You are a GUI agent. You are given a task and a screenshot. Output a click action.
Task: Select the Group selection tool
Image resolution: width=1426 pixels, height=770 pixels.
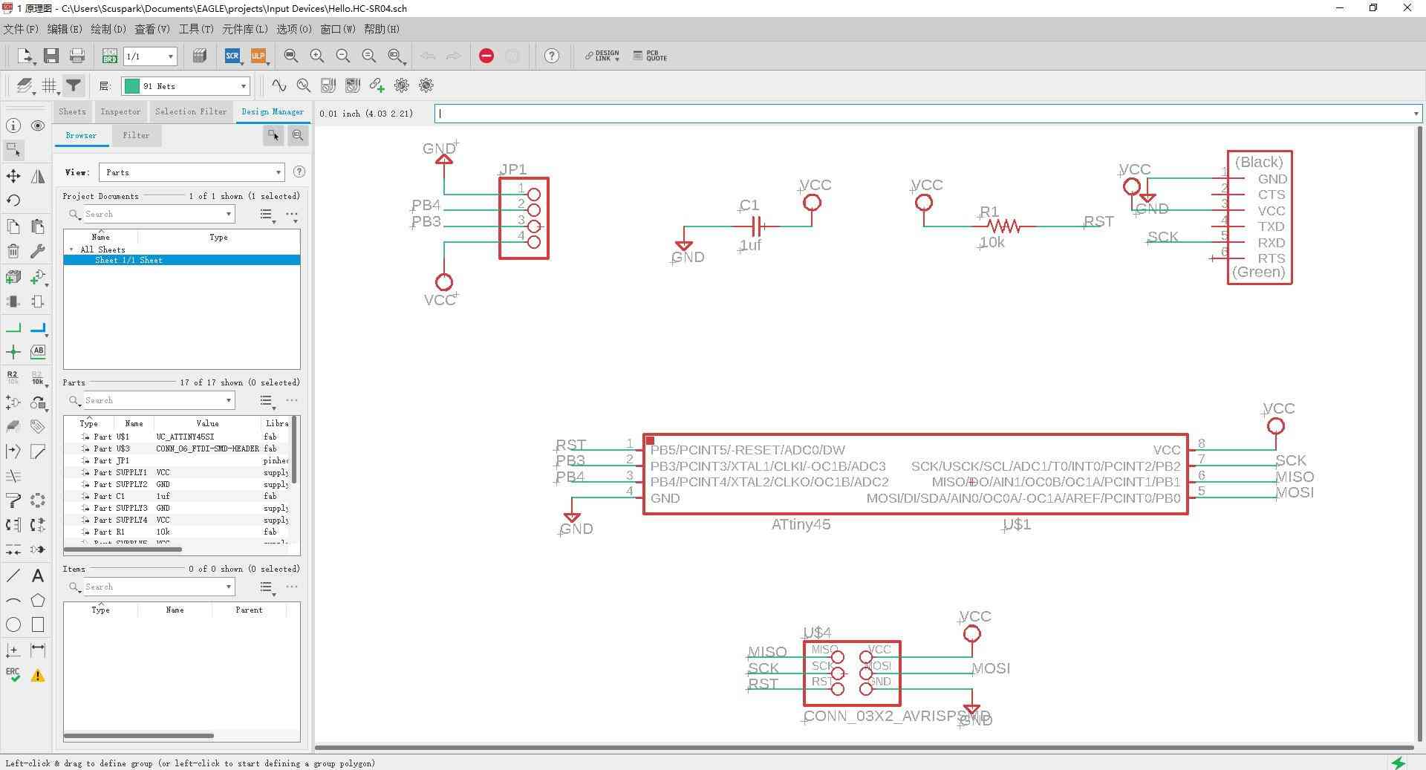[13, 150]
